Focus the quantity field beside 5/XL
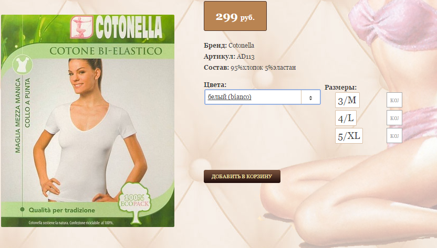 pyautogui.click(x=394, y=136)
